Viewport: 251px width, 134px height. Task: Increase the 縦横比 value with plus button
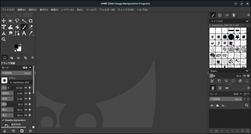click(x=30, y=93)
